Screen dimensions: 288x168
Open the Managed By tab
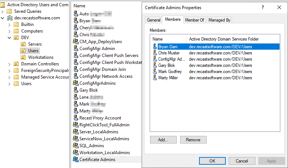pos(219,20)
